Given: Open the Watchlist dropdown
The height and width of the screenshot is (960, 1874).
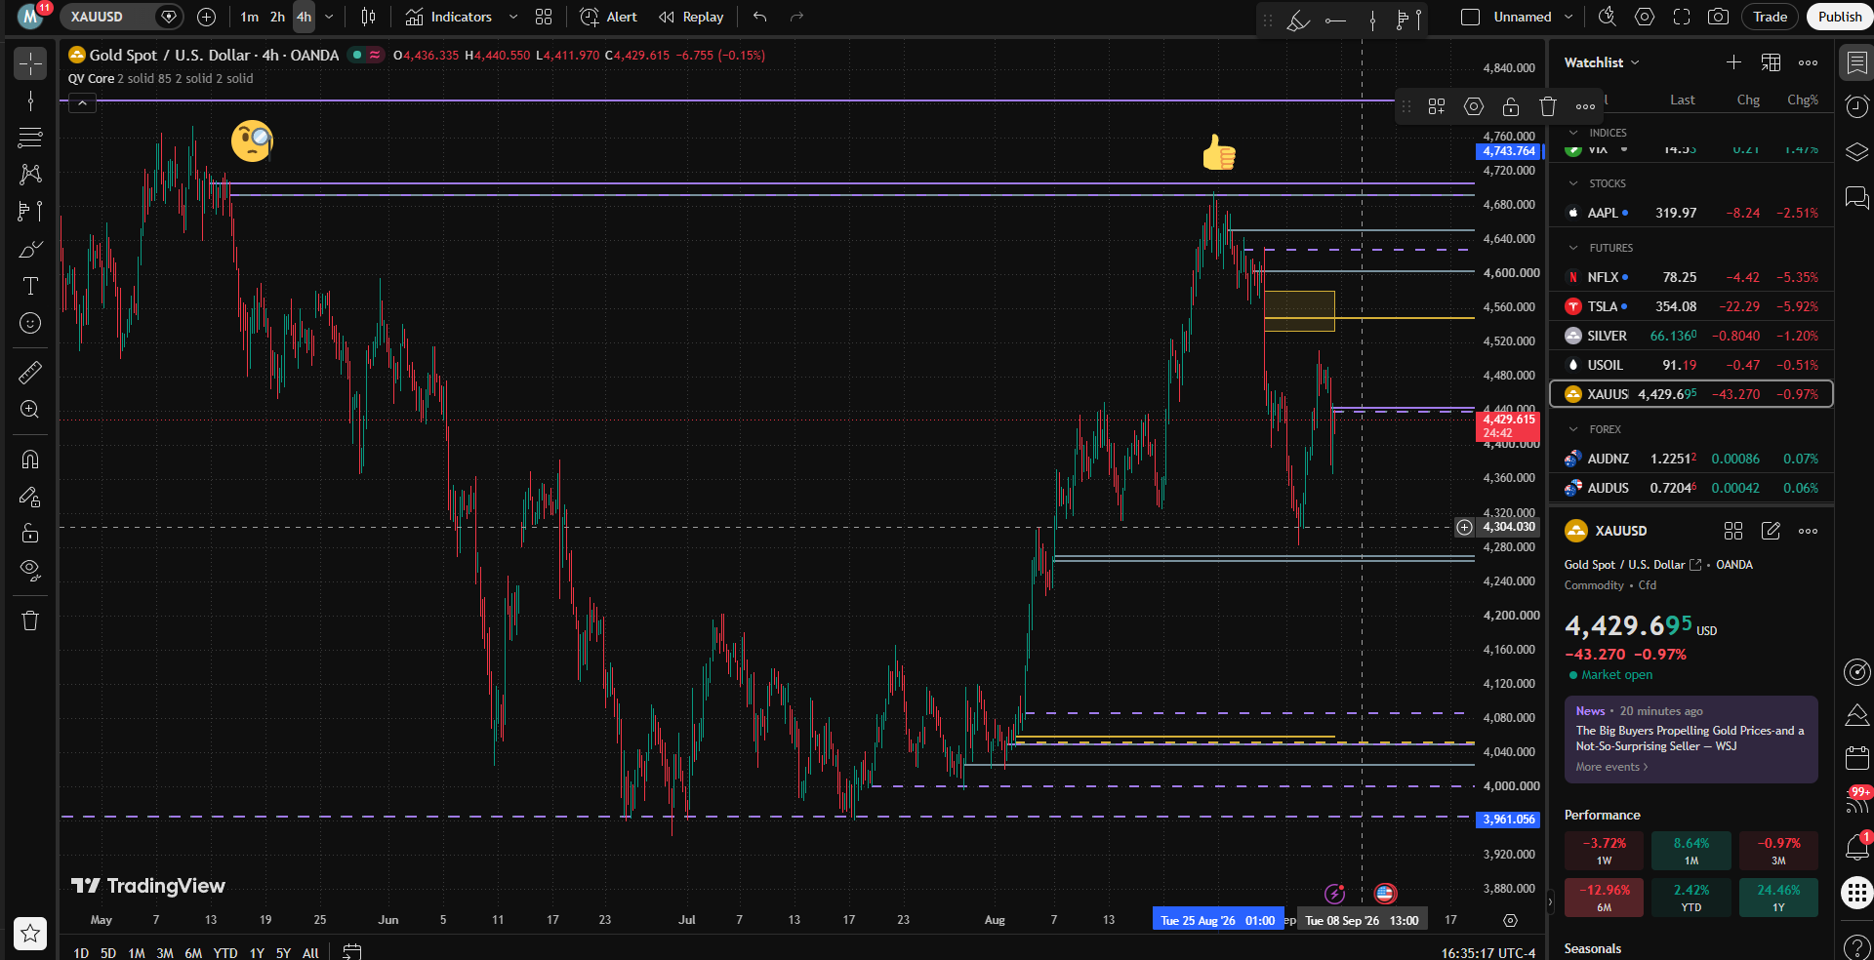Looking at the screenshot, I should 1602,62.
